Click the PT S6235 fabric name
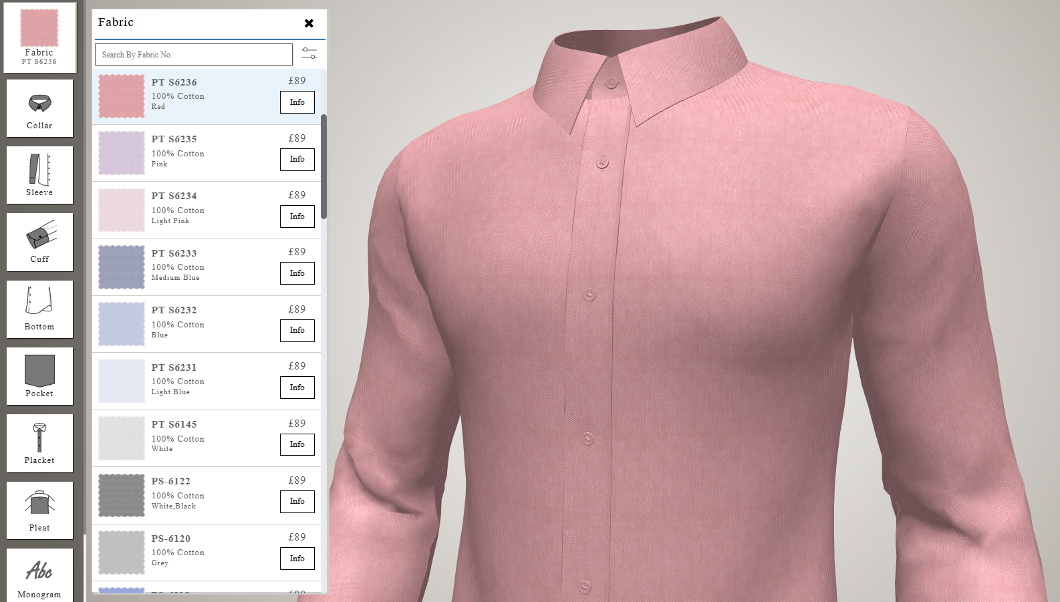 pos(174,139)
